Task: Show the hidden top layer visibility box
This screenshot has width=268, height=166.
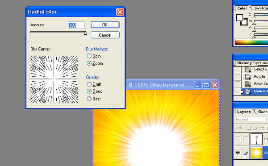Action: pos(238,139)
